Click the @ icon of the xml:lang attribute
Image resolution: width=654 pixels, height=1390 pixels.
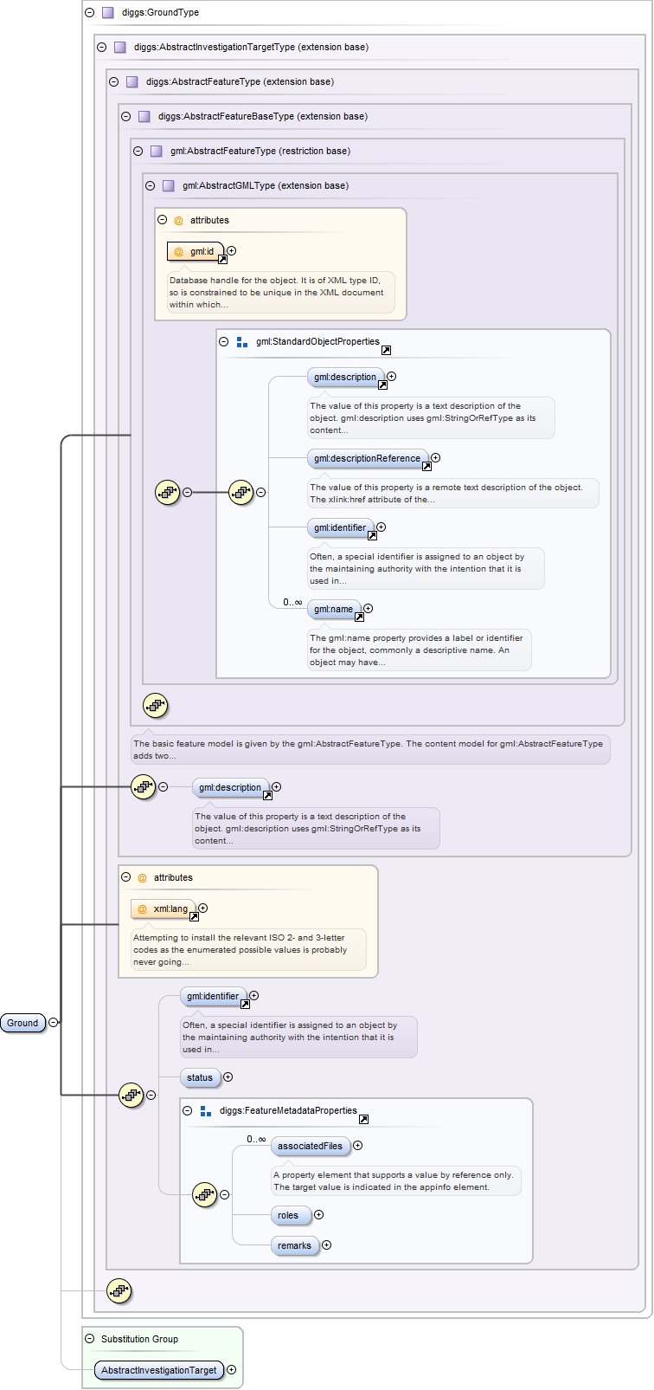tap(143, 908)
